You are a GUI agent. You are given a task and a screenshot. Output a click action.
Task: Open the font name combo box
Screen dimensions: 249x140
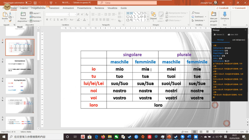(x=57, y=14)
